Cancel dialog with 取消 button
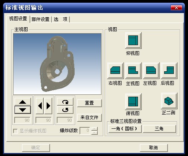The image size is (188, 156). tap(154, 148)
